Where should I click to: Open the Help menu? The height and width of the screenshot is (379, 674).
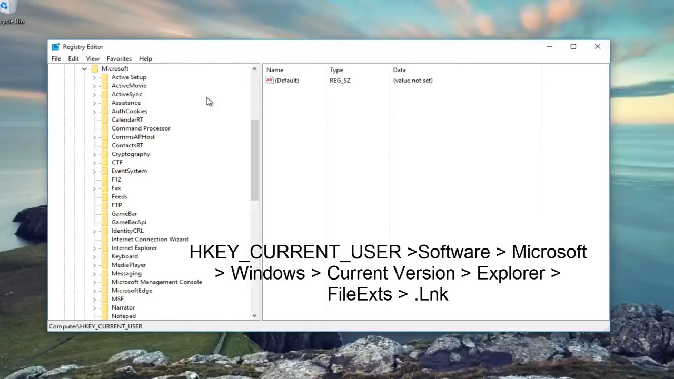[x=145, y=58]
